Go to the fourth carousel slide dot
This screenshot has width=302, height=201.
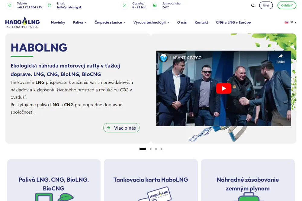161,149
